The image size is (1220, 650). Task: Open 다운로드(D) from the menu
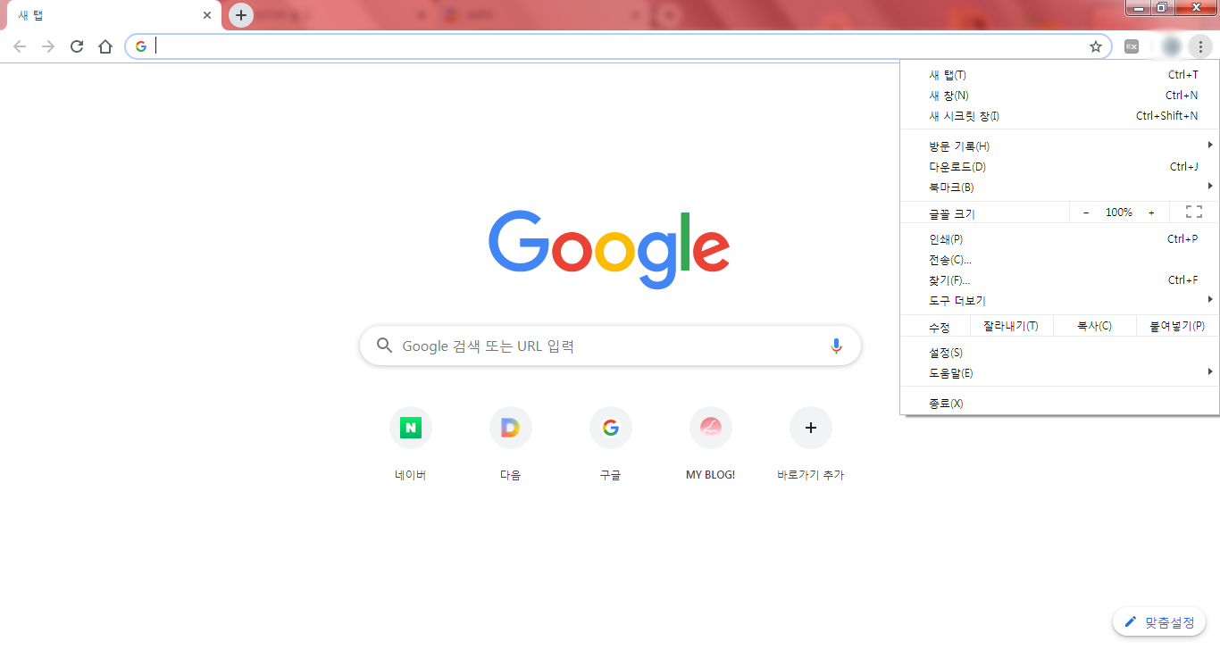1060,167
